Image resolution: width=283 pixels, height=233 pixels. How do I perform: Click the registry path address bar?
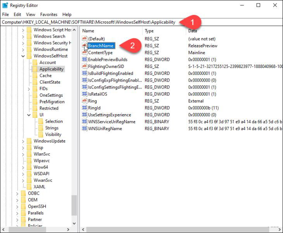[x=141, y=22]
